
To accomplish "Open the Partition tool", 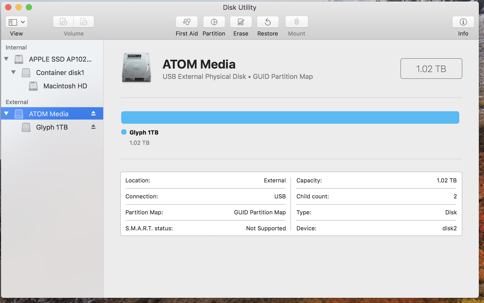I will (214, 22).
